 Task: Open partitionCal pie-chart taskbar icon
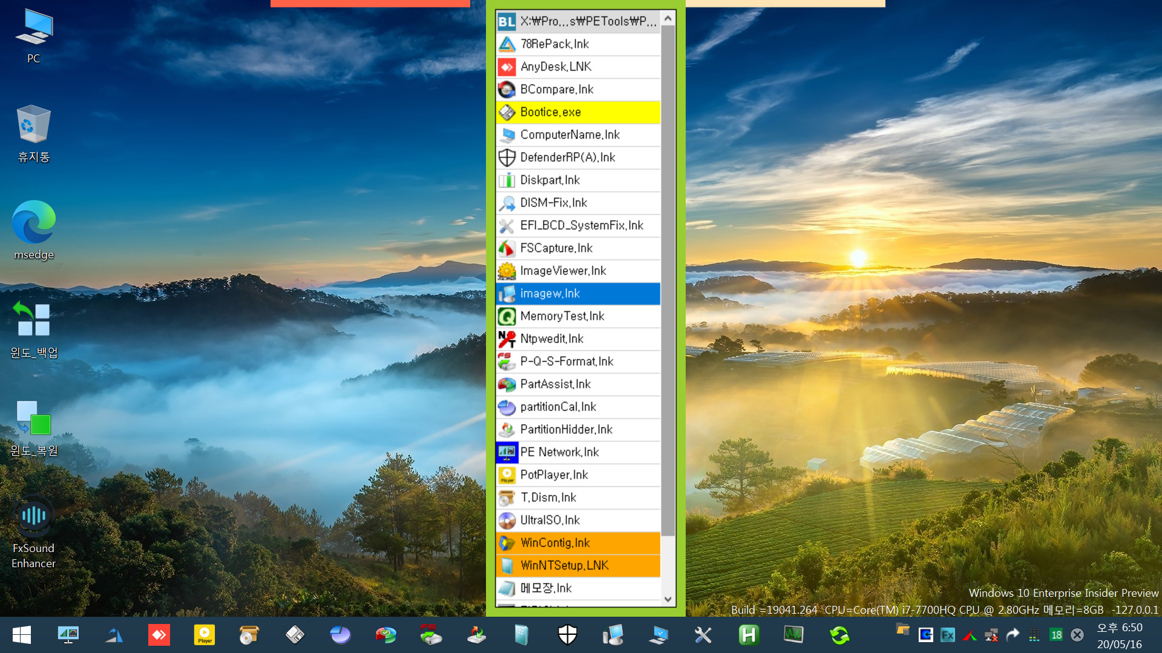point(340,635)
